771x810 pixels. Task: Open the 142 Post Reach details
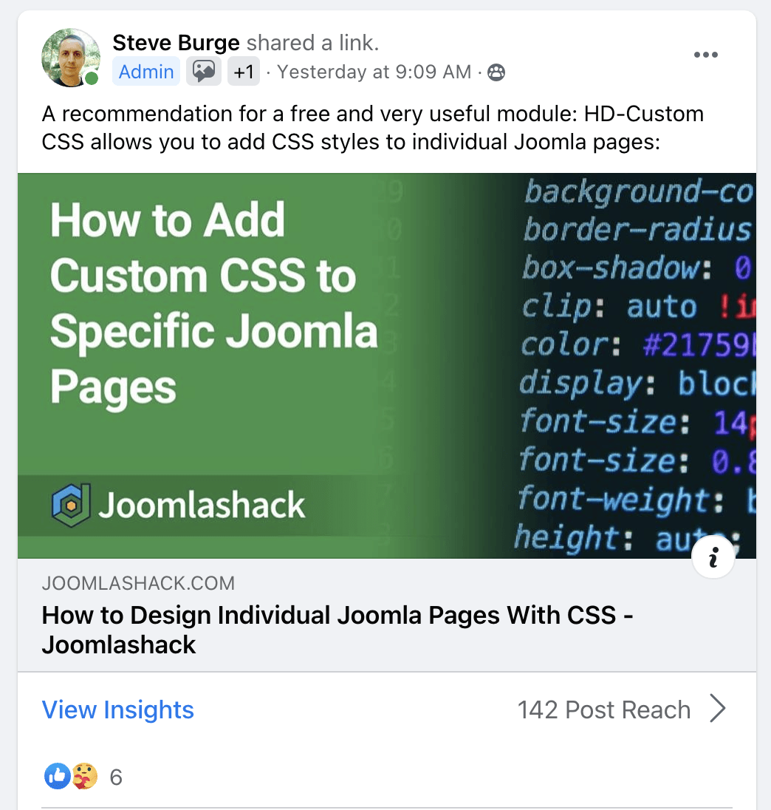pyautogui.click(x=604, y=709)
